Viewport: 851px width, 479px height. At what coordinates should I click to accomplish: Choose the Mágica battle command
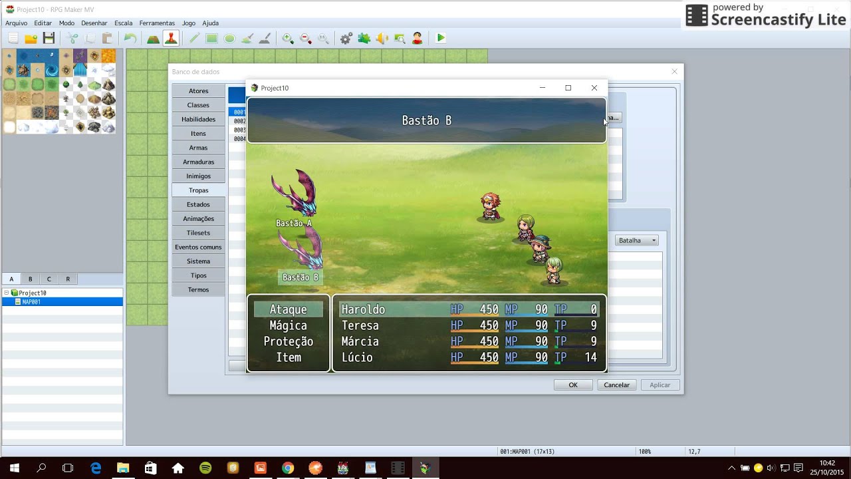(x=289, y=325)
